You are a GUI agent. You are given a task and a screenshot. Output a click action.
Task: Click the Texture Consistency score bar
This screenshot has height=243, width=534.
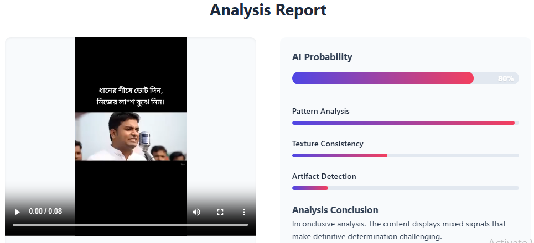click(405, 155)
